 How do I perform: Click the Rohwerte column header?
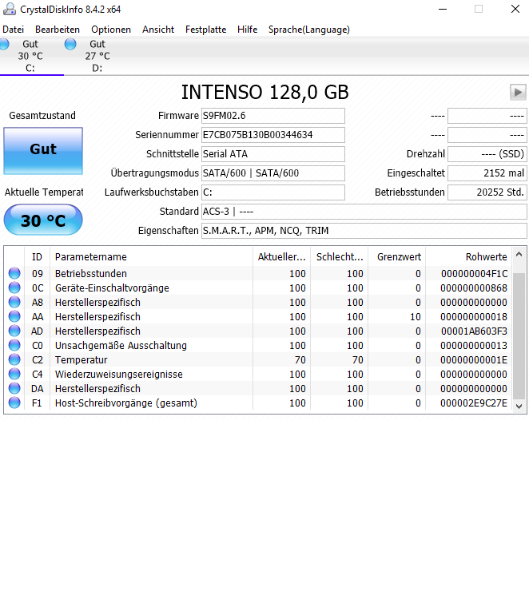coord(468,257)
